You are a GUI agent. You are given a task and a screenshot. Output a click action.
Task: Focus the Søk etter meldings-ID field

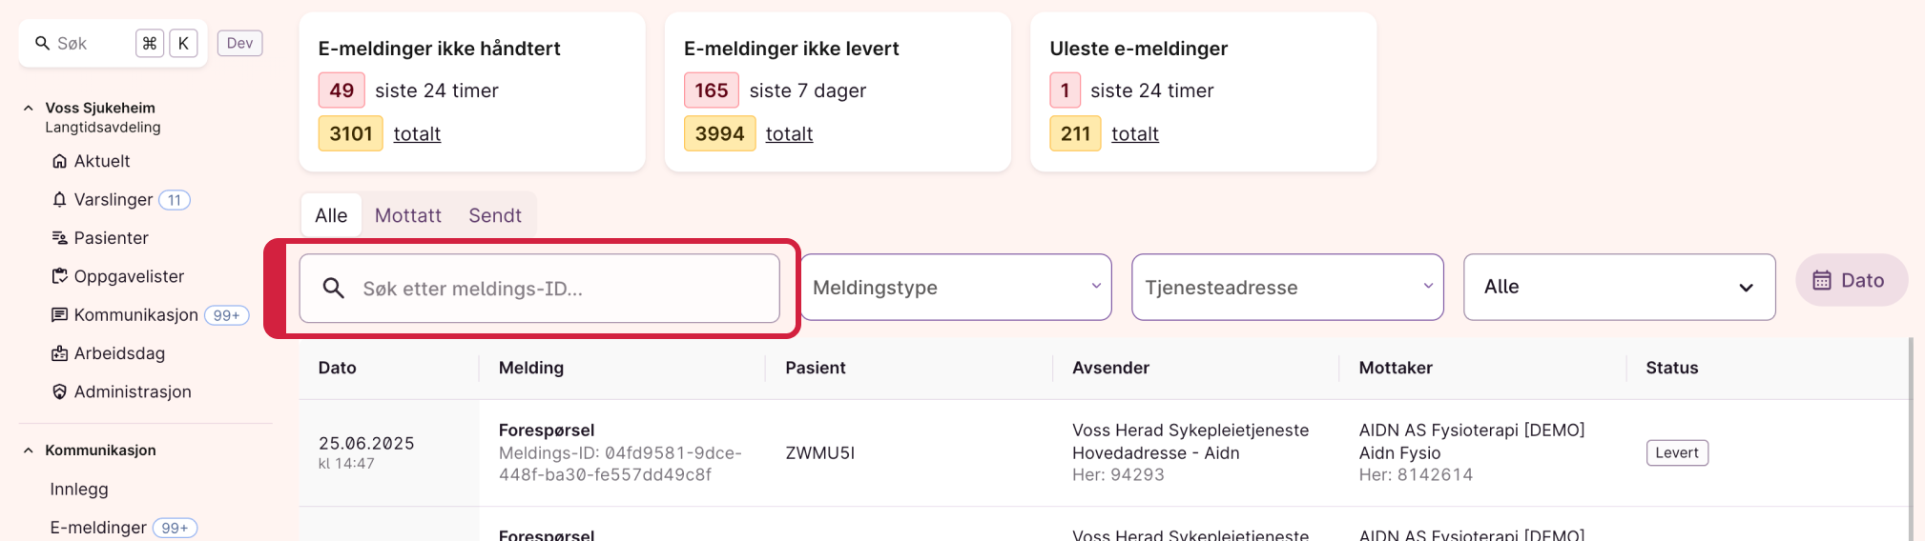[540, 288]
